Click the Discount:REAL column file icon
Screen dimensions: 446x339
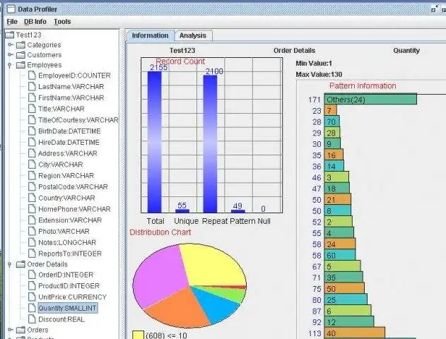click(x=32, y=319)
